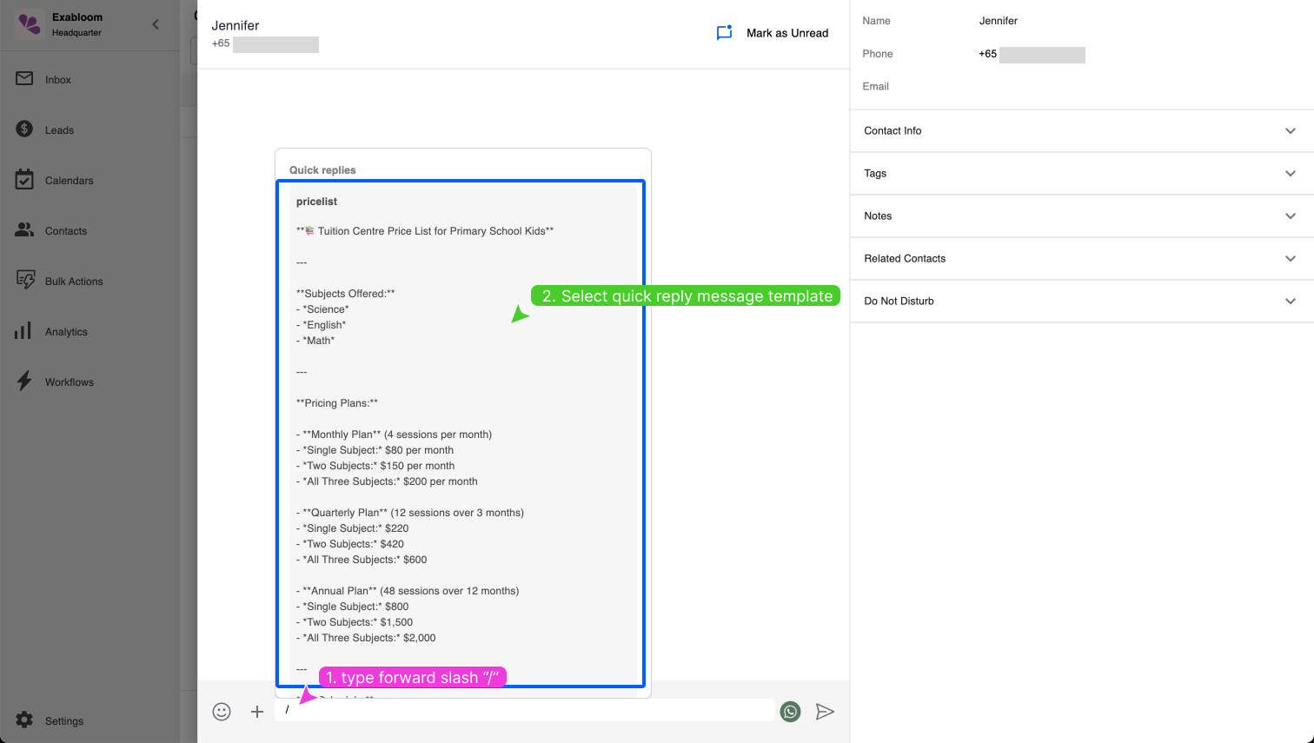Open Inbox from the sidebar

[x=58, y=80]
